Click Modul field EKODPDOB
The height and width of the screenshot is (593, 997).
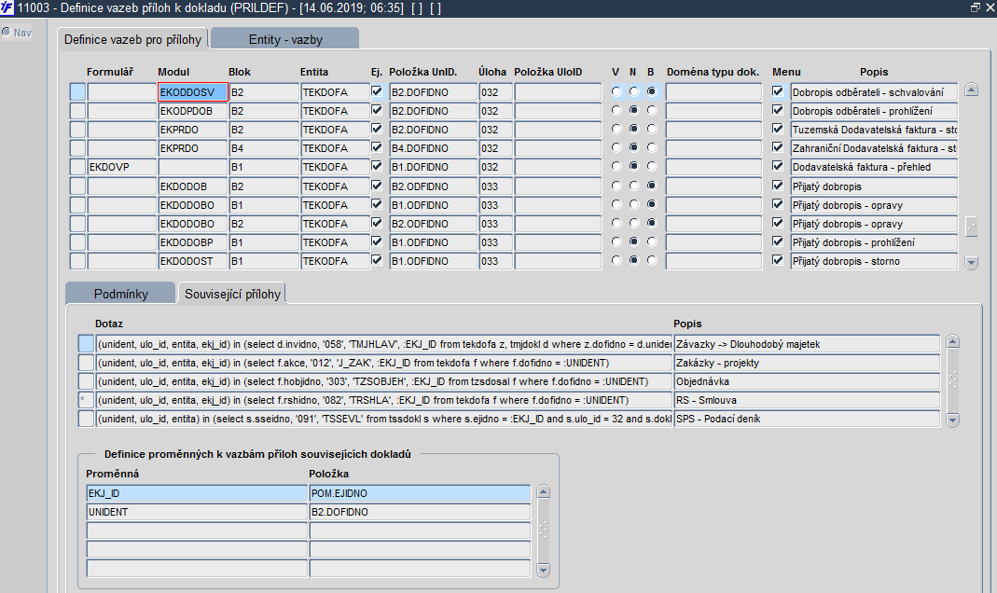193,111
